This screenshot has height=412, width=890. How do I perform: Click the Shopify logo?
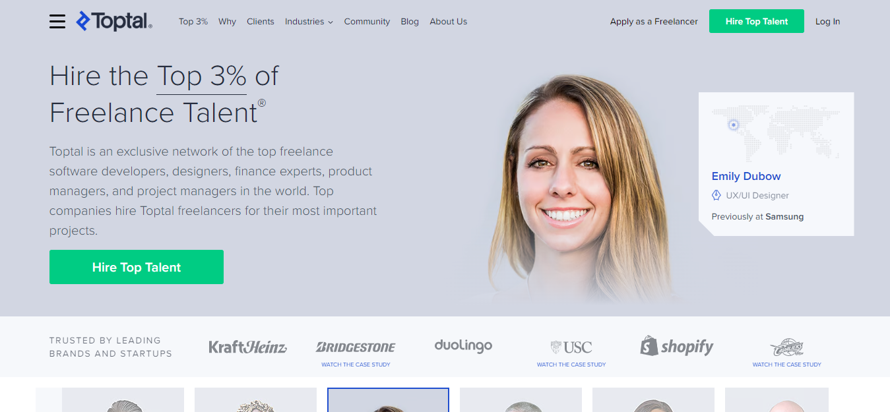pyautogui.click(x=677, y=346)
